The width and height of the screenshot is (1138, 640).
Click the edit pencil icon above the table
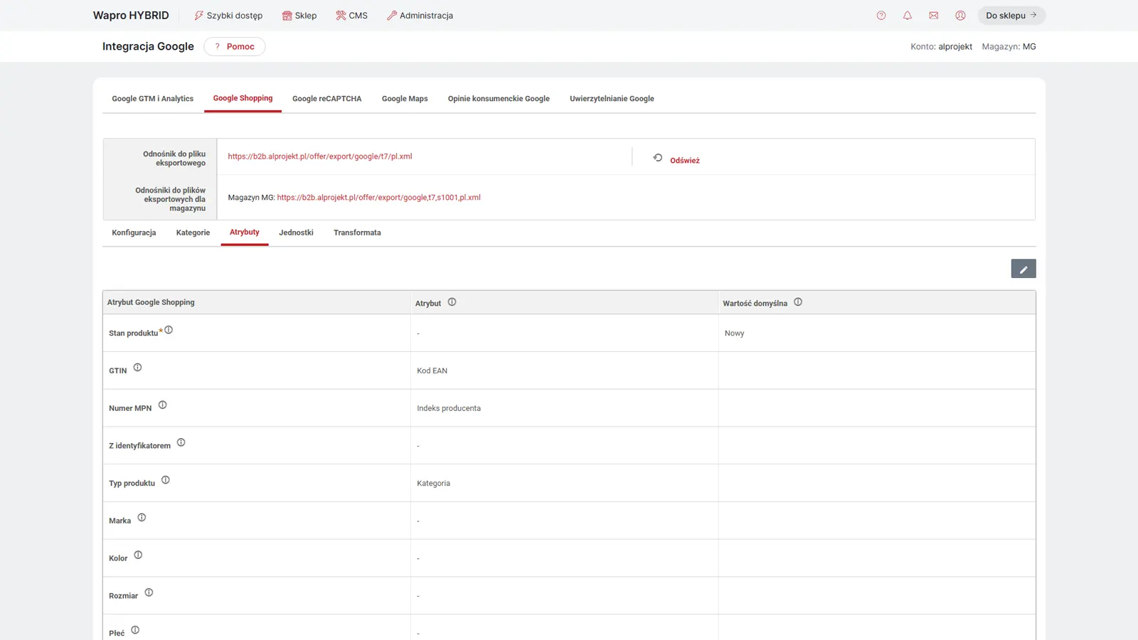tap(1023, 268)
